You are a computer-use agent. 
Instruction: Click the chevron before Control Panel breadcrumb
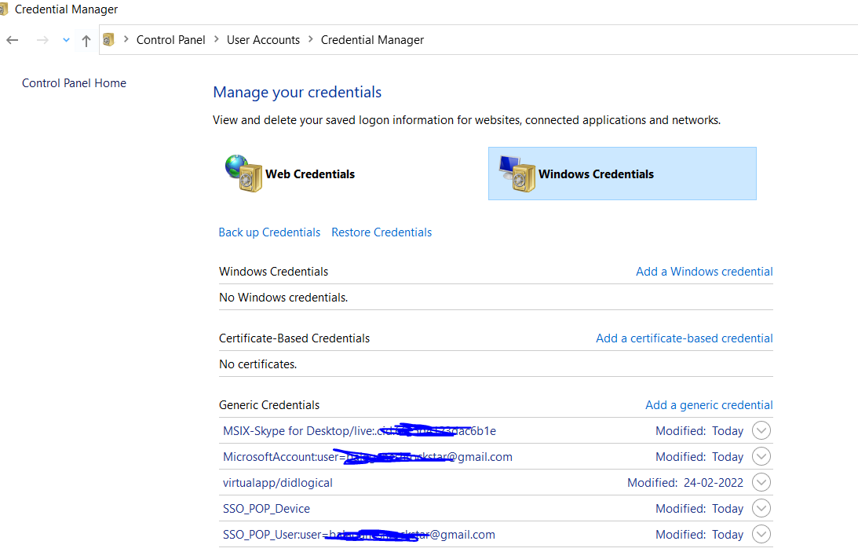point(126,39)
